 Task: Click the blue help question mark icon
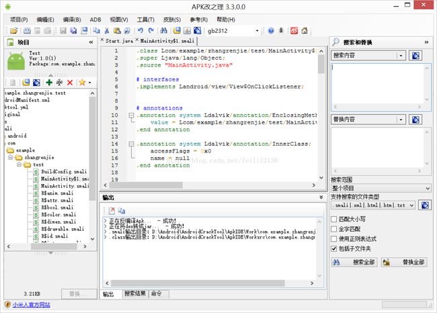tap(271, 31)
